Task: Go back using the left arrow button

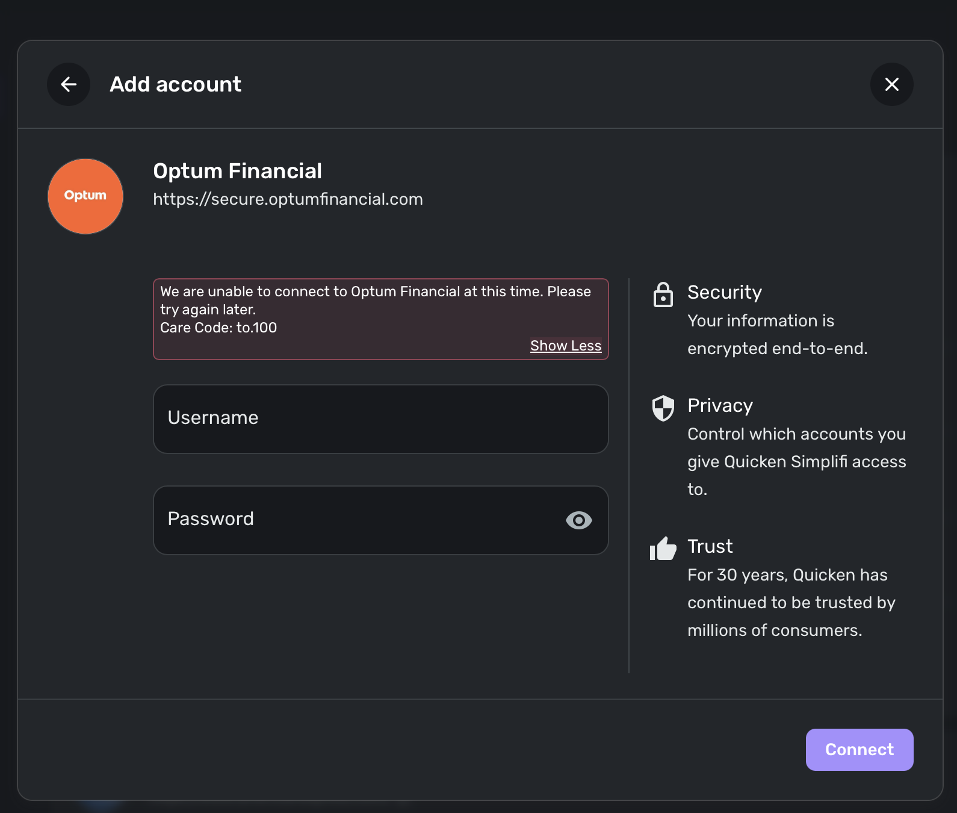Action: (69, 84)
